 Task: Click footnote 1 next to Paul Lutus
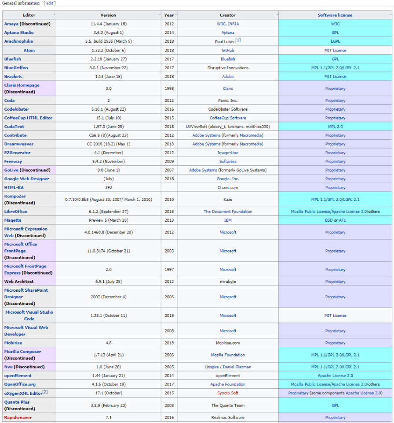[238, 40]
